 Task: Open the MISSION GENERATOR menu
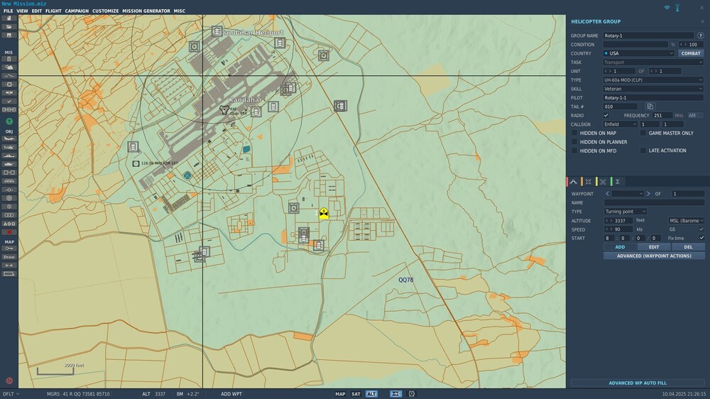146,11
